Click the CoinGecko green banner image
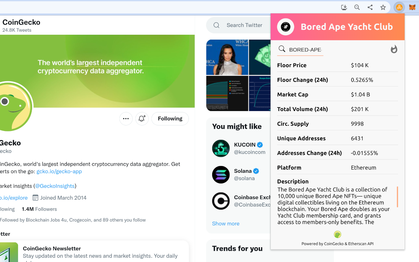Image resolution: width=419 pixels, height=262 pixels. coord(97,71)
